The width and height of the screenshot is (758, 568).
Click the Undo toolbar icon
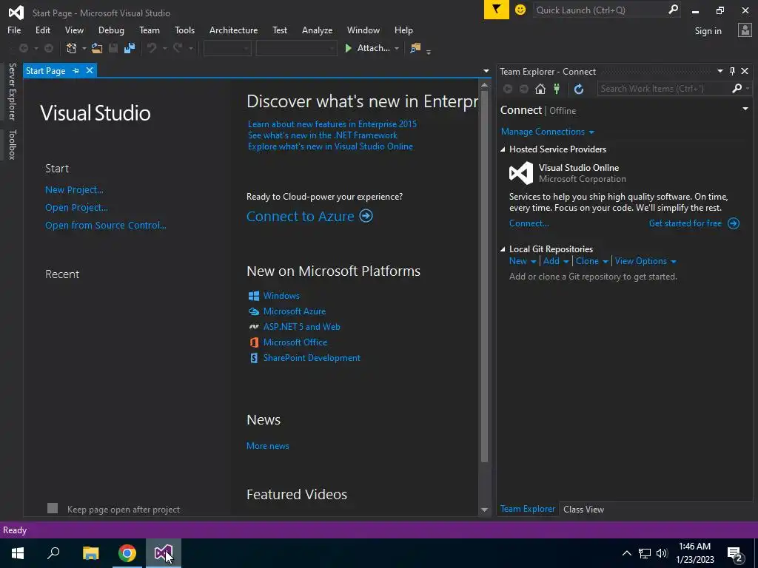tap(152, 48)
